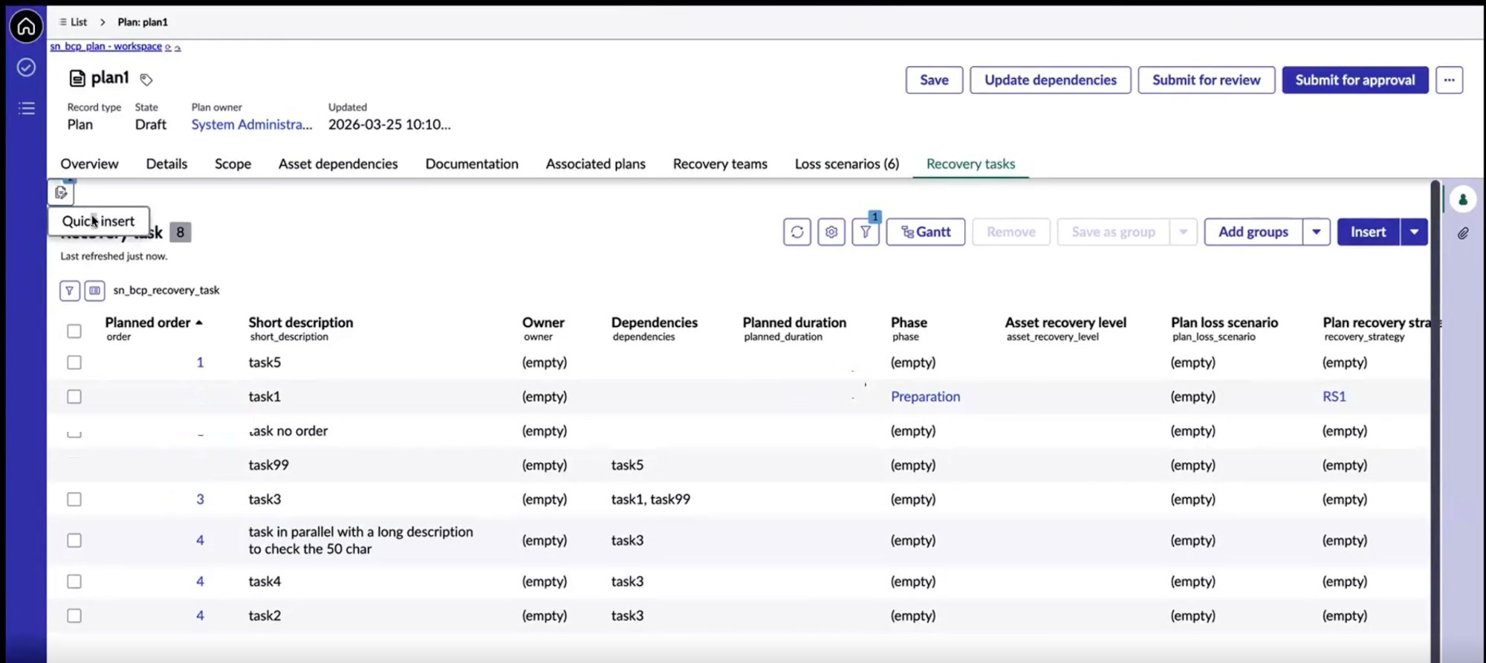Screen dimensions: 1486x663
Task: Expand the Add groups dropdown arrow
Action: click(x=1316, y=232)
